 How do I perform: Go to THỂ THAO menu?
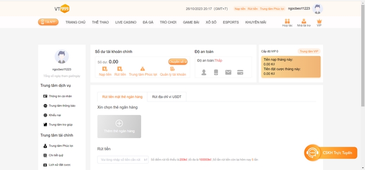click(100, 22)
